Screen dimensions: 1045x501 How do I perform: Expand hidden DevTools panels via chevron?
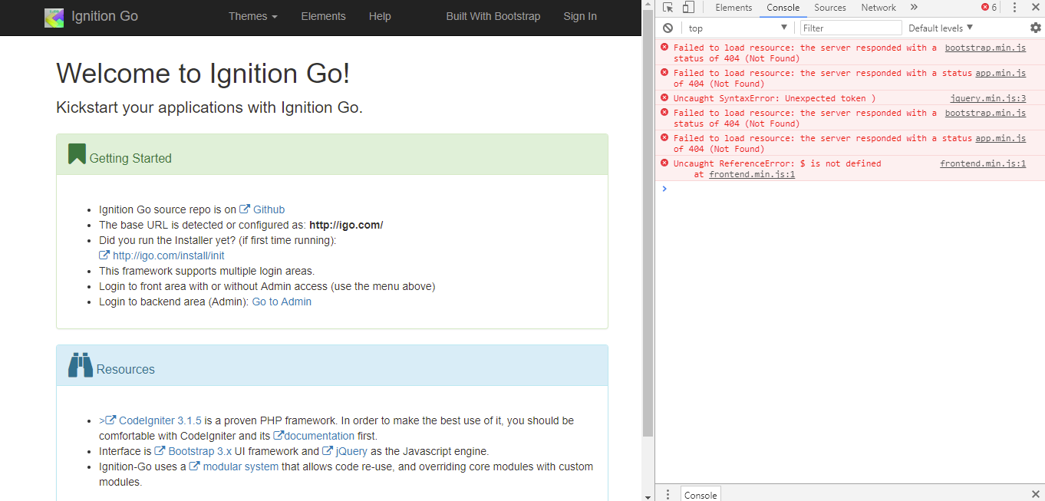coord(913,7)
